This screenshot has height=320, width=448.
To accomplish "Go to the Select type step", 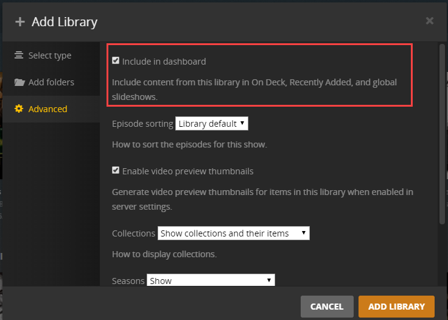I will pos(49,55).
